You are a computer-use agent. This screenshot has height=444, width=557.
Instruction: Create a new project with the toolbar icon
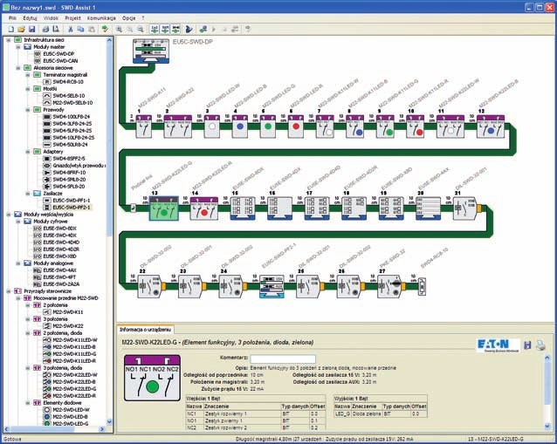click(x=11, y=29)
